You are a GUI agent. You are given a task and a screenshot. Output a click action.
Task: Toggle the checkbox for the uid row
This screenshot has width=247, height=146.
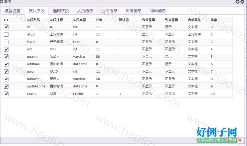pos(6,49)
